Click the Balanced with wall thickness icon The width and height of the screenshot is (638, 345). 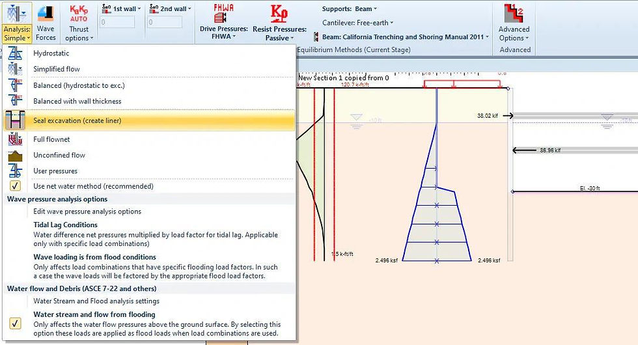coord(16,102)
